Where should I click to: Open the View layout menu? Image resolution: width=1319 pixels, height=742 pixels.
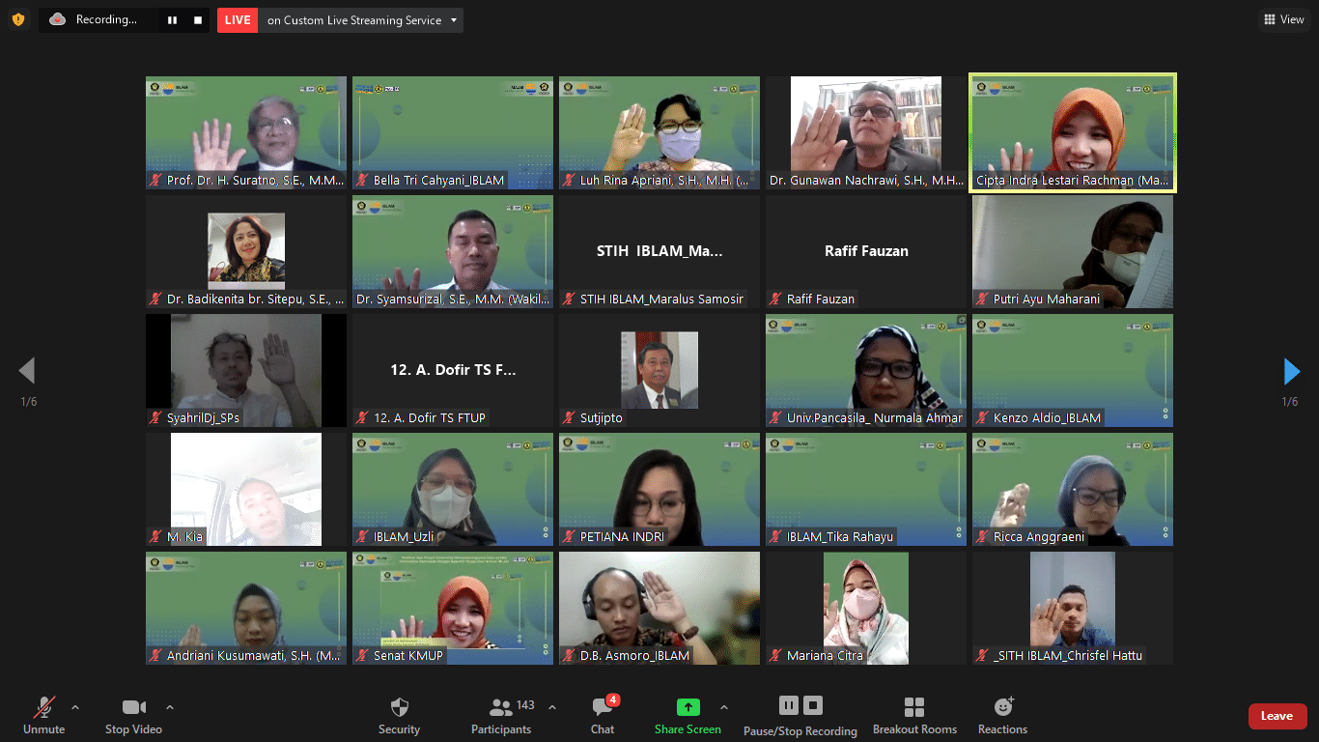[x=1283, y=19]
